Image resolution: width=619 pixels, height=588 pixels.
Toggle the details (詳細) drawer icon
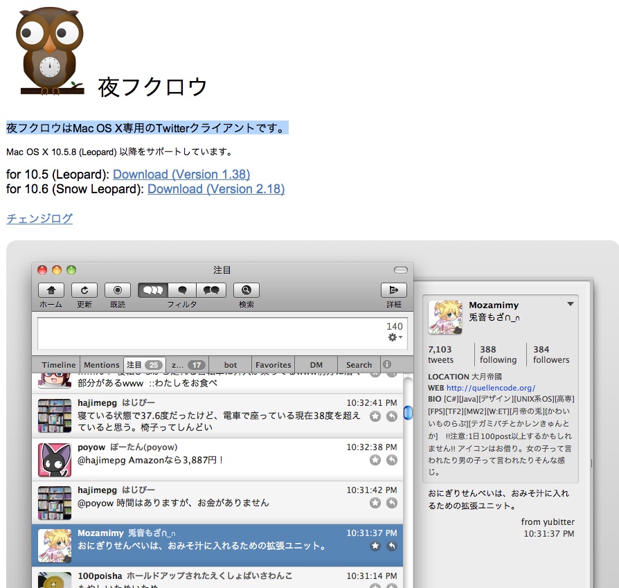click(x=393, y=290)
